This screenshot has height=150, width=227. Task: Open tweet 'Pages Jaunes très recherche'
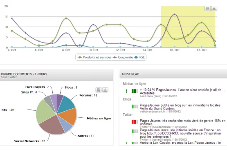coord(182,122)
